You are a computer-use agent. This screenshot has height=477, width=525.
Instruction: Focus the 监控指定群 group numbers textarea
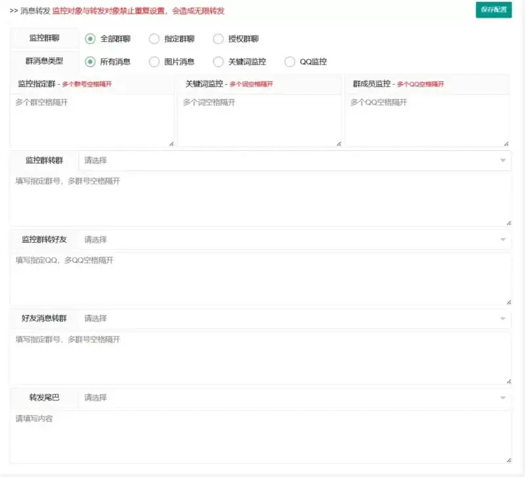pos(92,121)
